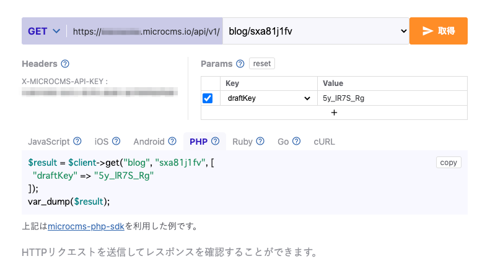Image resolution: width=490 pixels, height=277 pixels.
Task: Add a new param row with plus
Action: 334,113
